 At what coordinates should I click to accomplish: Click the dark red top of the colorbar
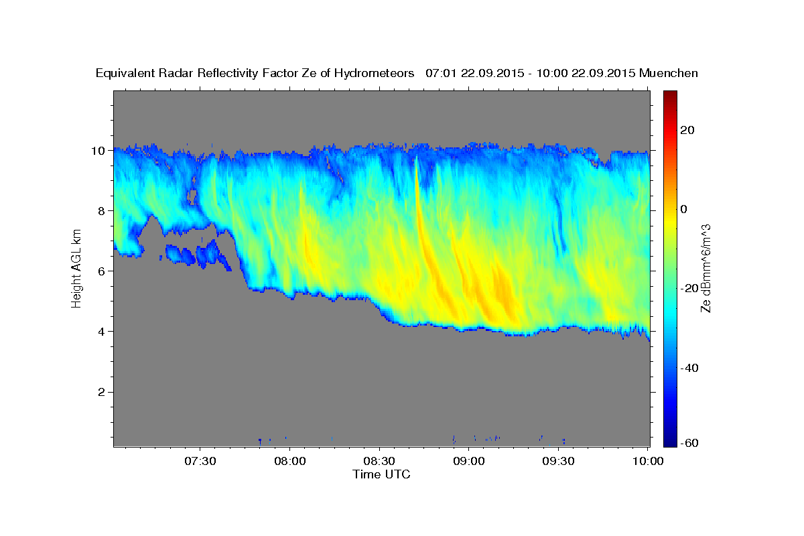(670, 96)
